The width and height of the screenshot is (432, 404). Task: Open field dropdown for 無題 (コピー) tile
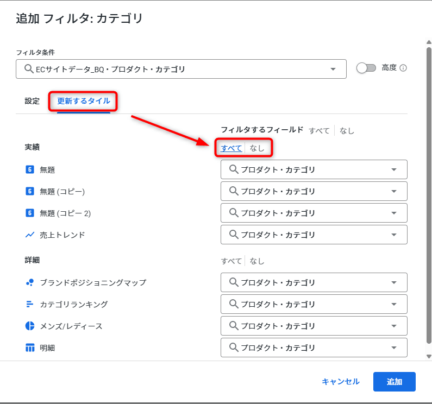point(314,191)
